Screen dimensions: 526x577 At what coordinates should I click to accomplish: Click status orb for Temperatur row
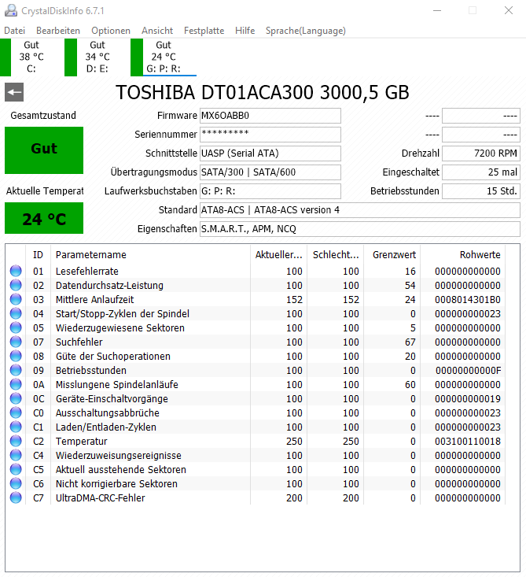(16, 442)
